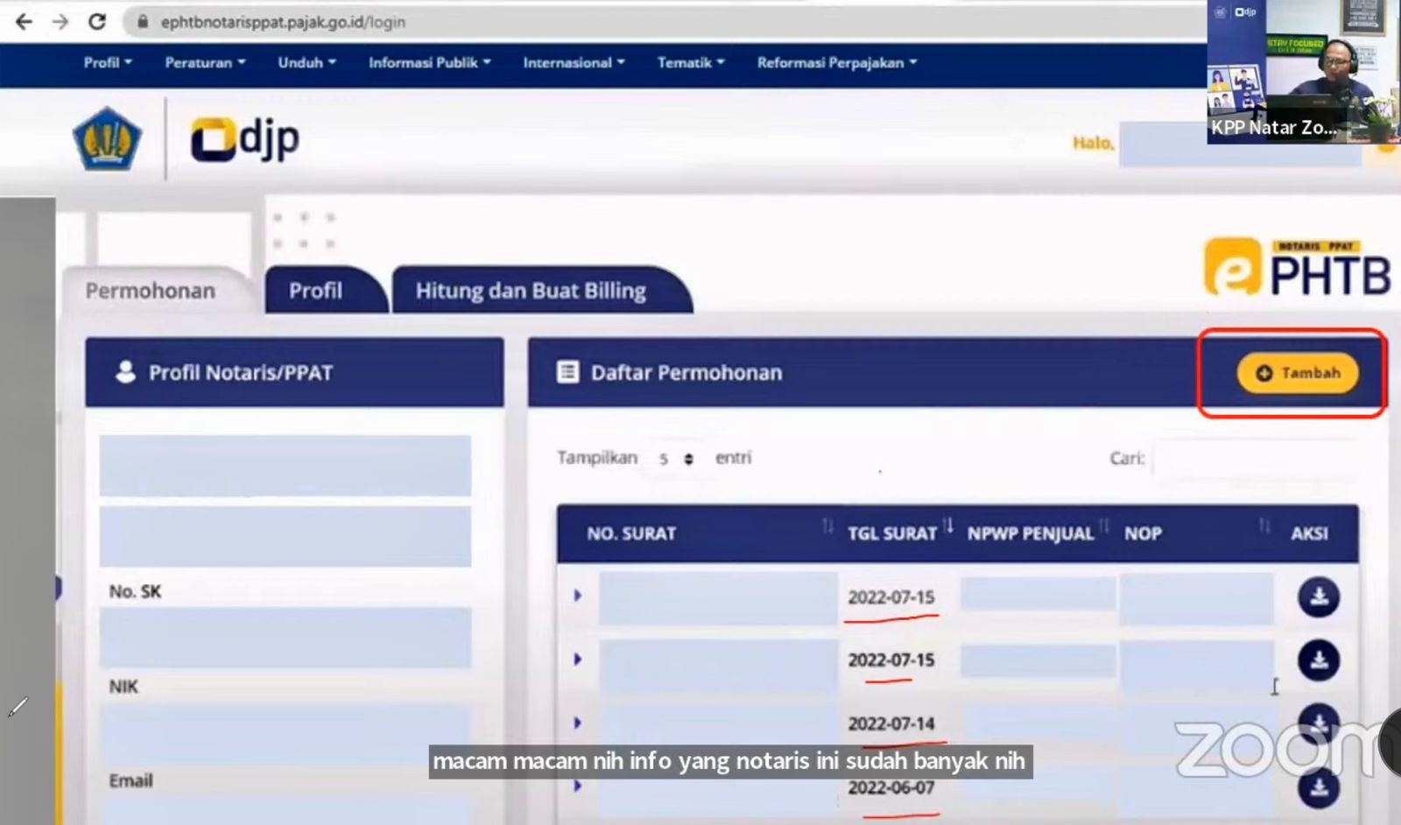Click the browser back arrow

(24, 22)
